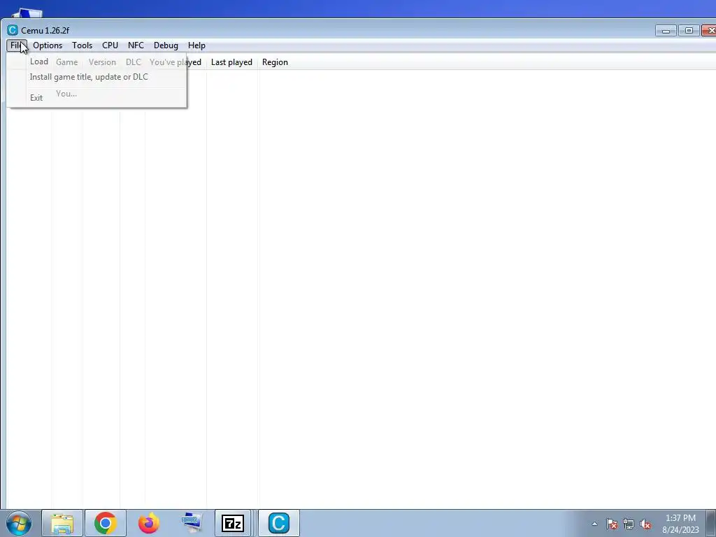Open the Action Center flag icon
This screenshot has height=537, width=716.
tap(612, 524)
